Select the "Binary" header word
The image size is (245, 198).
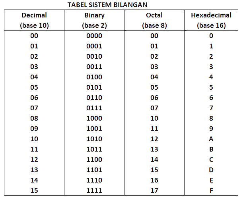[x=94, y=15]
